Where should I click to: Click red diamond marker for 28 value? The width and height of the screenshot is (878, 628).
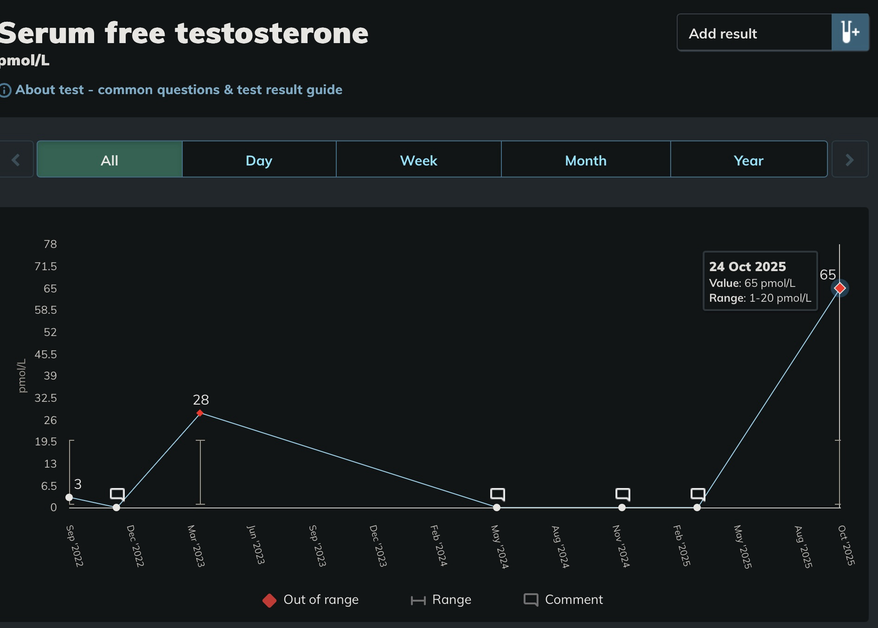(200, 413)
